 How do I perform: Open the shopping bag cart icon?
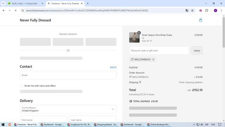(201, 20)
